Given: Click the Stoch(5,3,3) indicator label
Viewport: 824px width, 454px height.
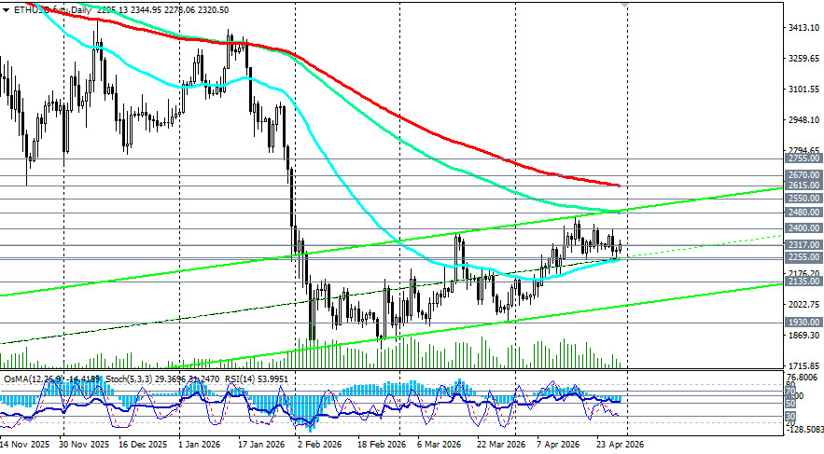Looking at the screenshot, I should click(130, 378).
